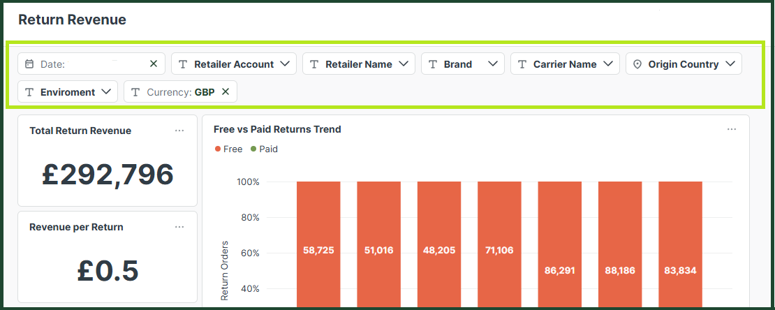The height and width of the screenshot is (310, 775).
Task: Click the Revenue per Return card title
Action: click(x=76, y=227)
